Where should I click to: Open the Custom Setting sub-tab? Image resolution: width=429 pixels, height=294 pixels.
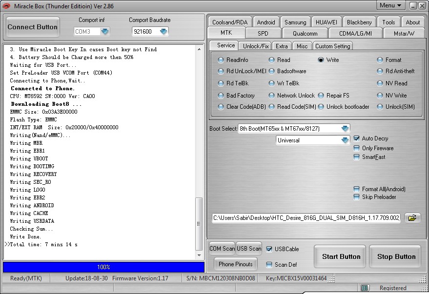coord(332,46)
